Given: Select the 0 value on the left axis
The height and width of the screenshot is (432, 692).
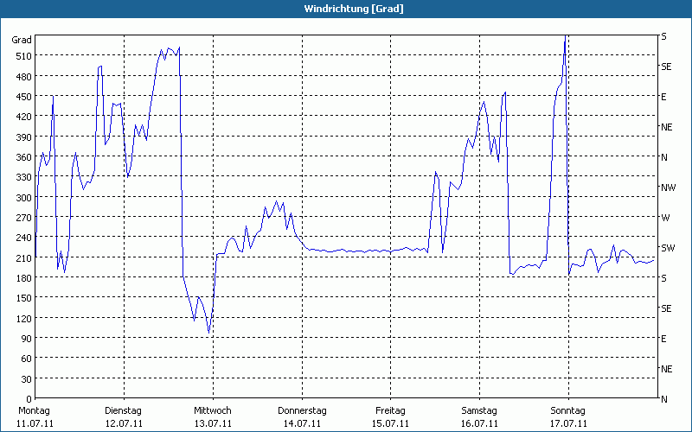Looking at the screenshot, I should 29,399.
